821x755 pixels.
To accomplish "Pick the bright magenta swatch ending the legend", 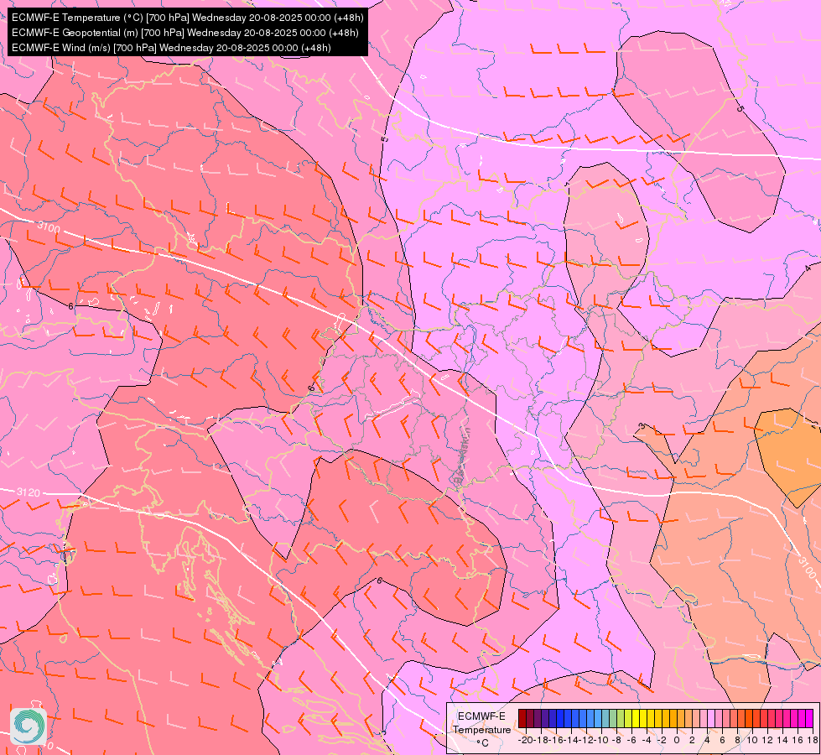I will pyautogui.click(x=809, y=718).
